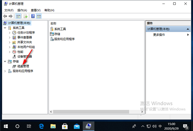
Task: Click the center pane horizontal scrollbar thumb
Action: tap(91, 112)
